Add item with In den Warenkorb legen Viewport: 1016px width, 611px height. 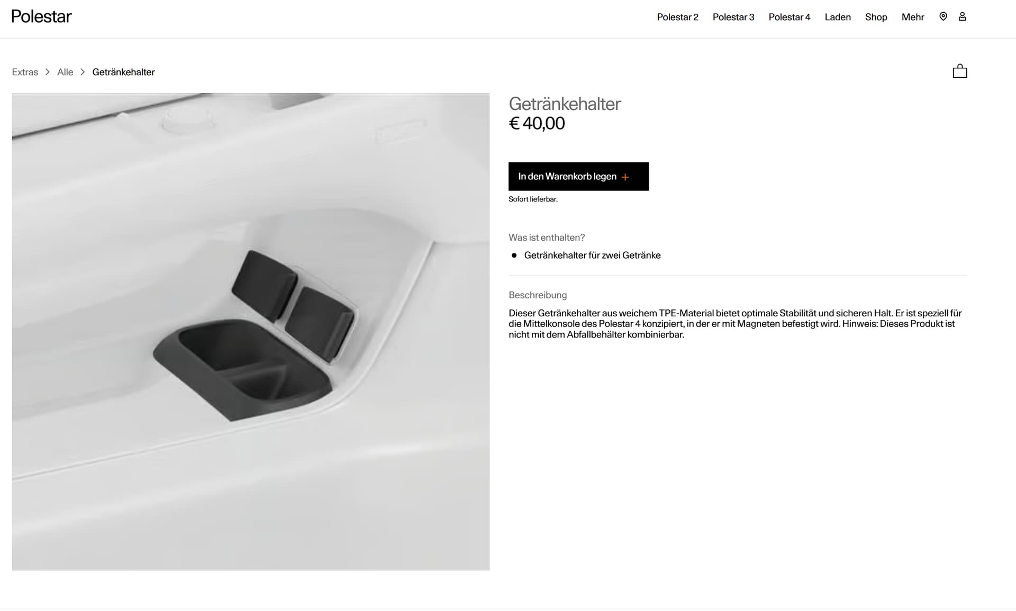pyautogui.click(x=578, y=176)
